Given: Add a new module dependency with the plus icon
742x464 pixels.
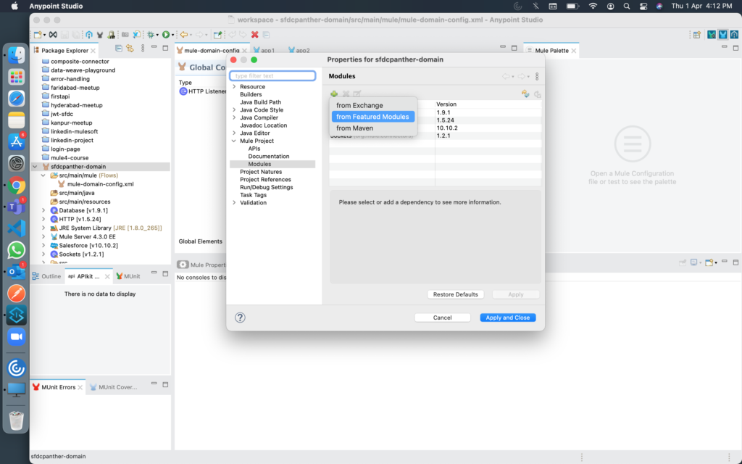Looking at the screenshot, I should coord(333,94).
